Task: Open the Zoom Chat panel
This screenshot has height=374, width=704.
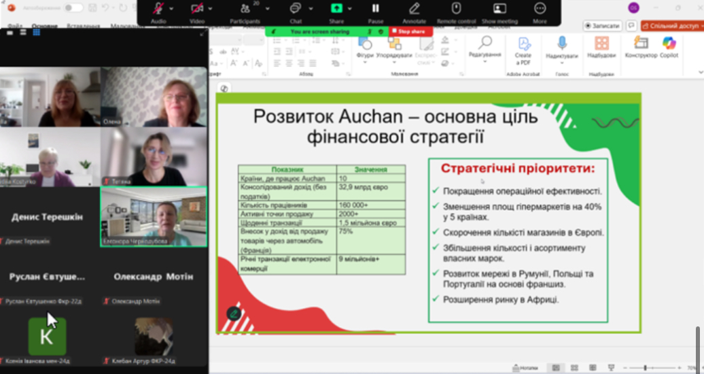Action: (x=296, y=9)
